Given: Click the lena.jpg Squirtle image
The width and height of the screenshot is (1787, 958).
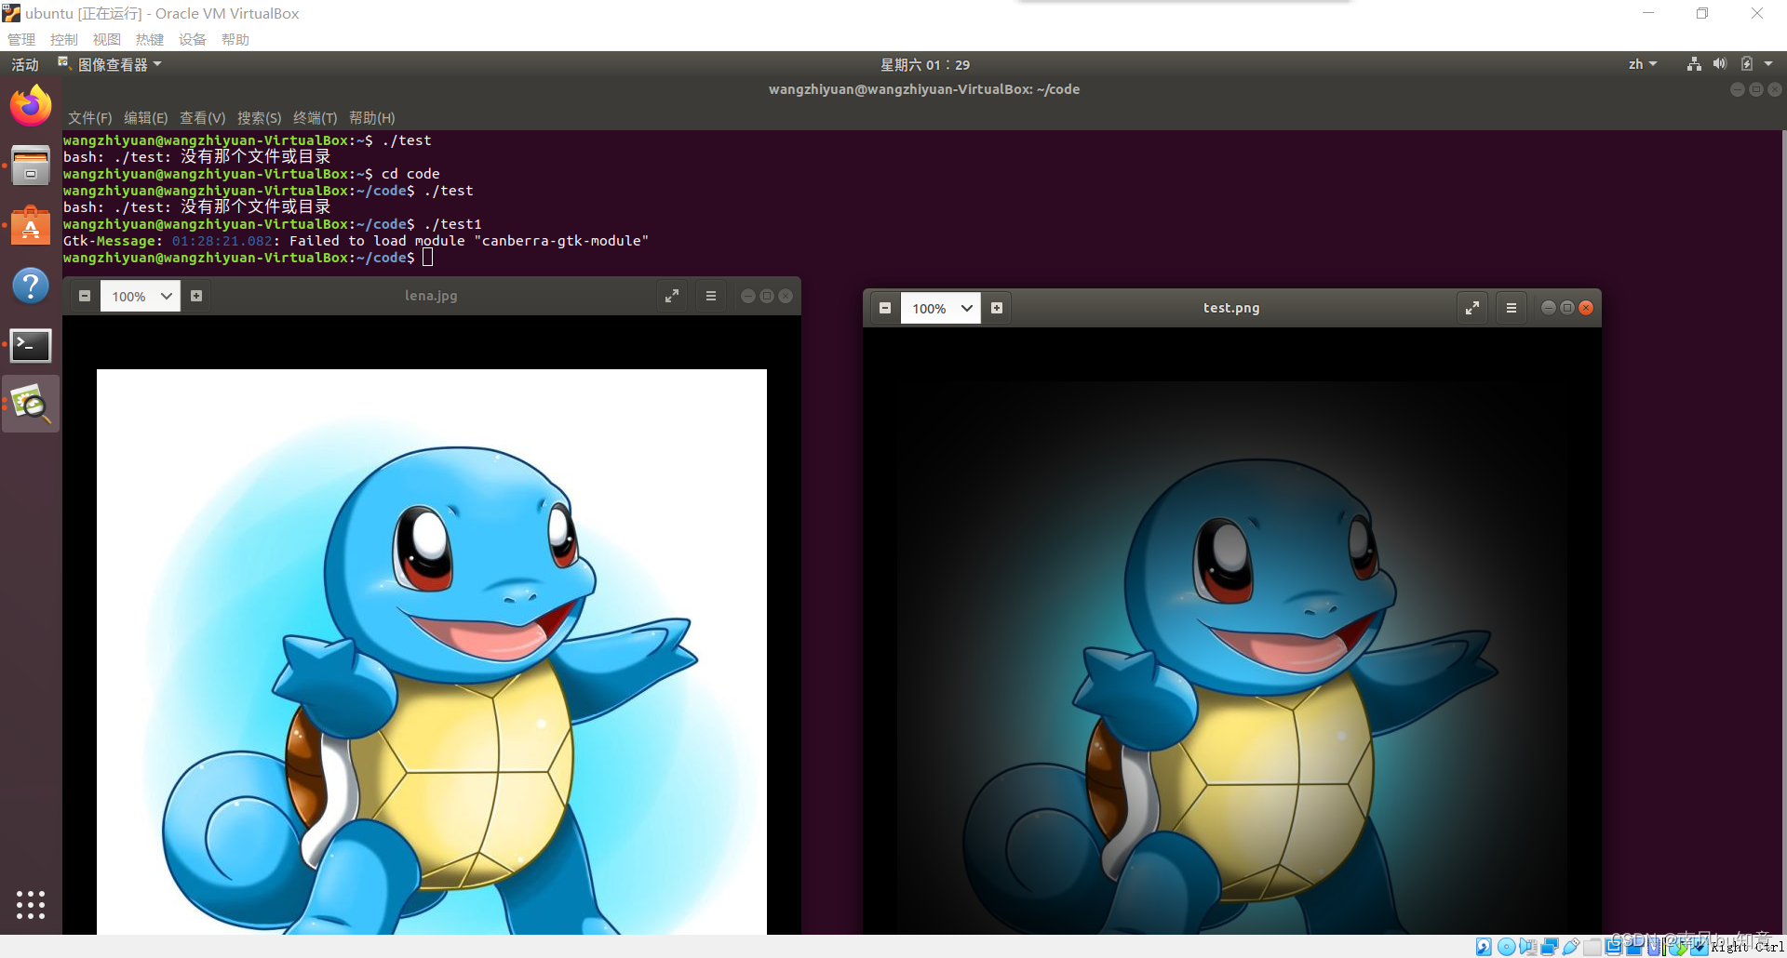Looking at the screenshot, I should click(432, 651).
